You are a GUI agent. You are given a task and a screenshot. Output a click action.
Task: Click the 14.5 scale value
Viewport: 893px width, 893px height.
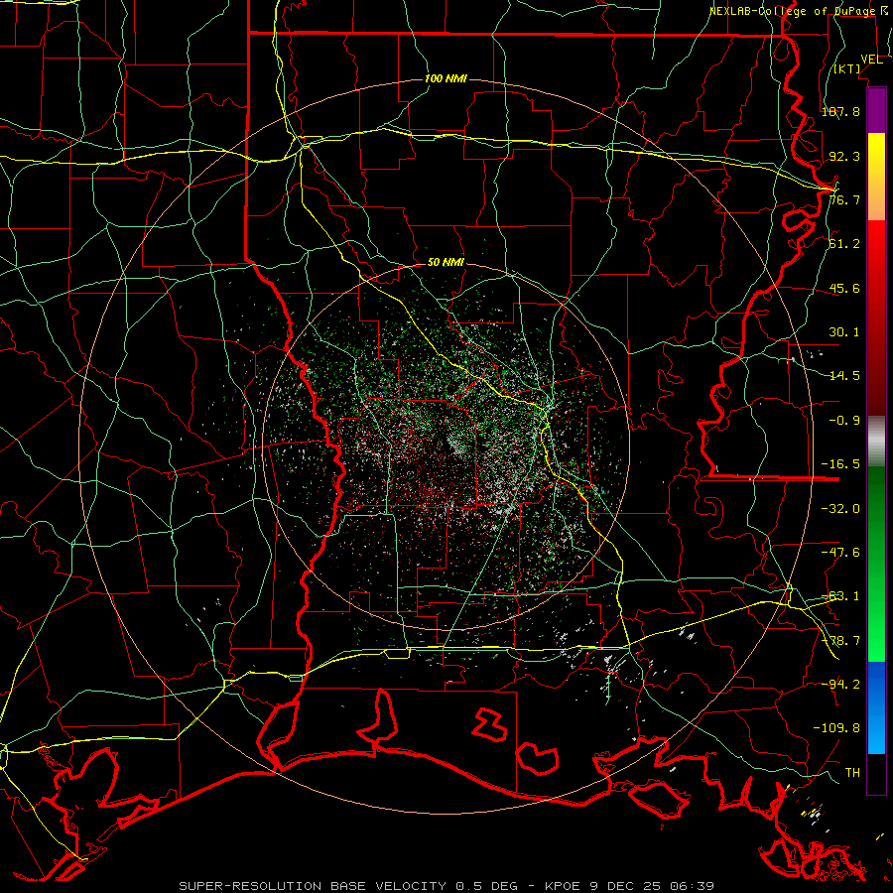(x=844, y=376)
